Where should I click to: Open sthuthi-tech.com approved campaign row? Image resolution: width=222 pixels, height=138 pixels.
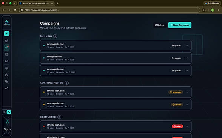116,92
